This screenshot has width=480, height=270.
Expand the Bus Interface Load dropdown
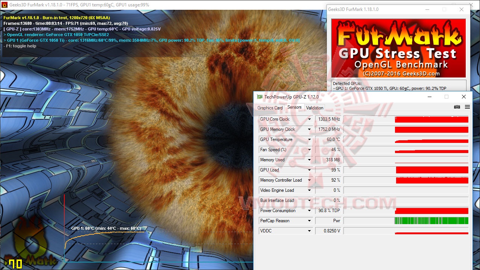tap(309, 200)
